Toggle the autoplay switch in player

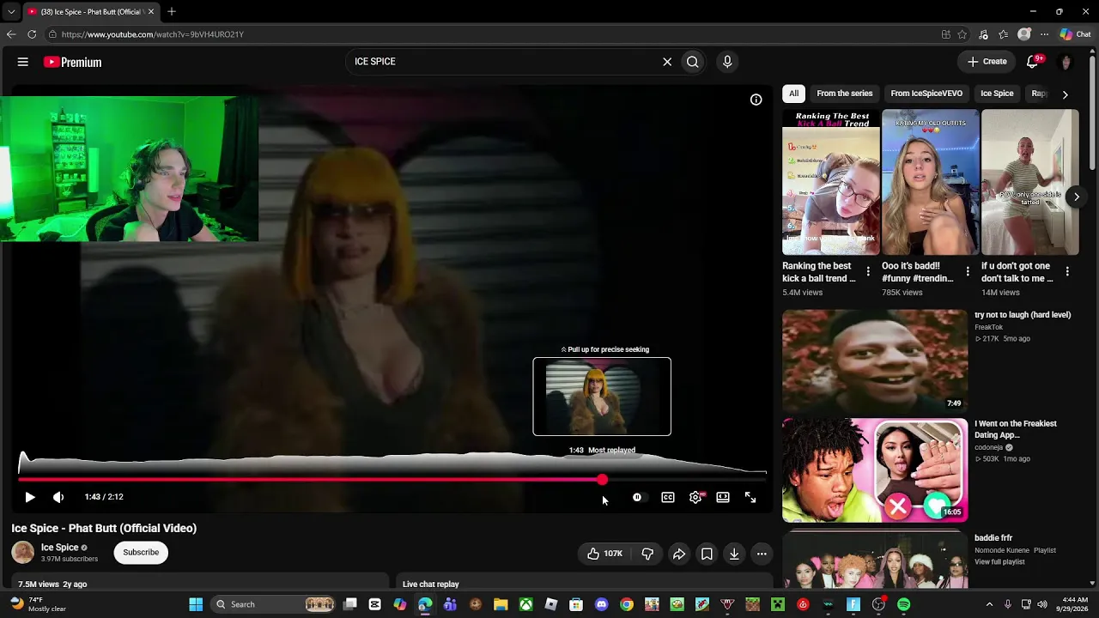click(637, 497)
